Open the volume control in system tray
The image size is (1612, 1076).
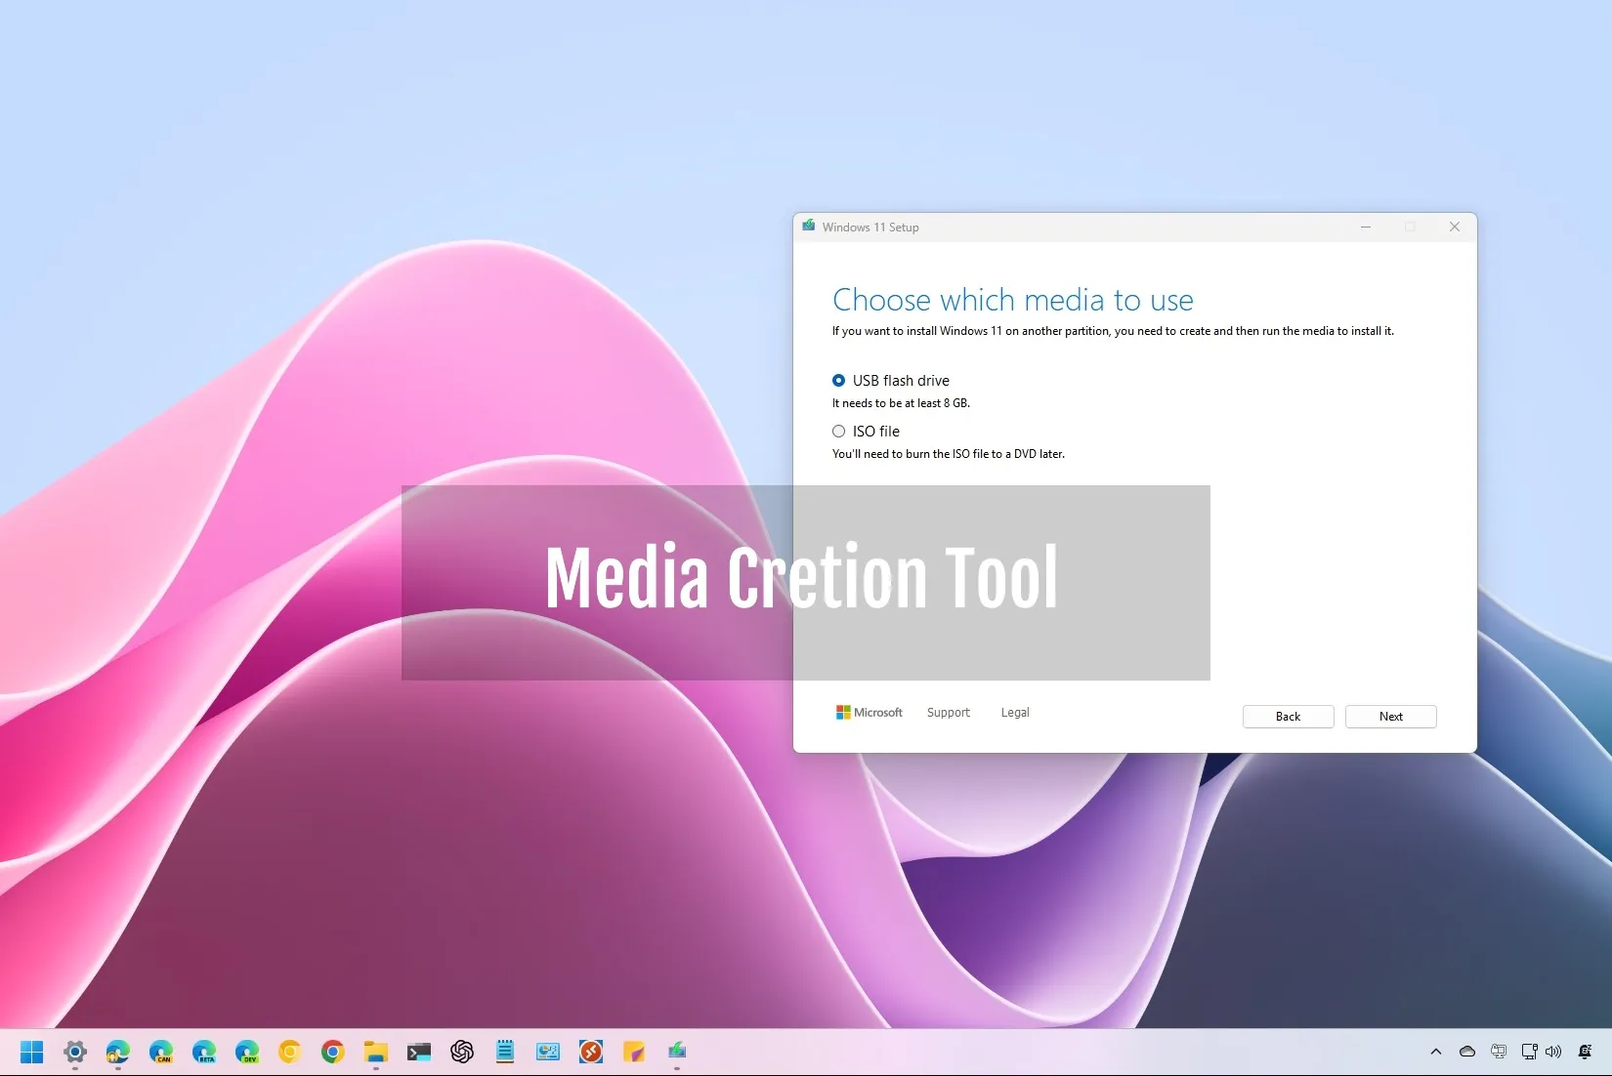click(x=1552, y=1052)
